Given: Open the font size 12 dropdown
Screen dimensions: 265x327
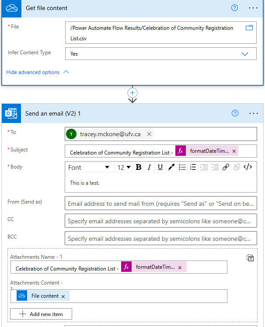Looking at the screenshot, I should tap(124, 167).
